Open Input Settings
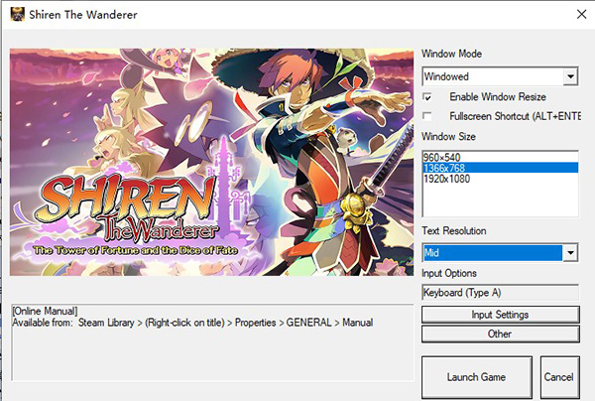 coord(501,315)
